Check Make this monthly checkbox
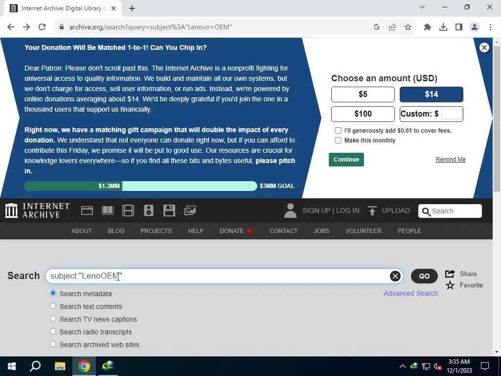Image resolution: width=501 pixels, height=376 pixels. pyautogui.click(x=338, y=141)
